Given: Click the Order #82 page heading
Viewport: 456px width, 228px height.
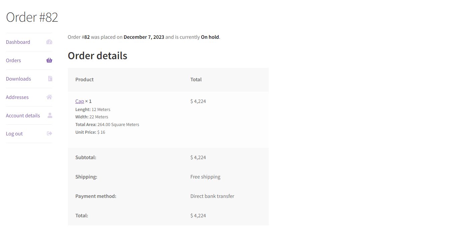Looking at the screenshot, I should [32, 17].
